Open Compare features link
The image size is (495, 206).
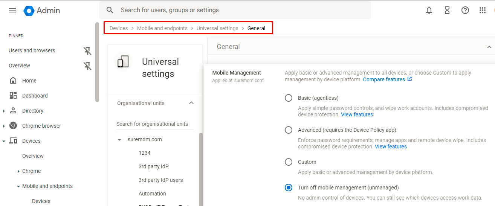[x=384, y=79]
